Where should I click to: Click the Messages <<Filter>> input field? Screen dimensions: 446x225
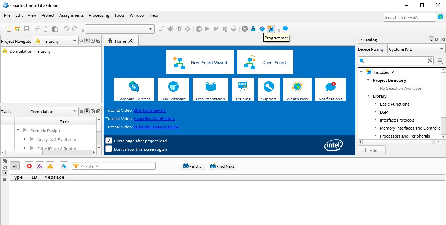click(x=114, y=166)
